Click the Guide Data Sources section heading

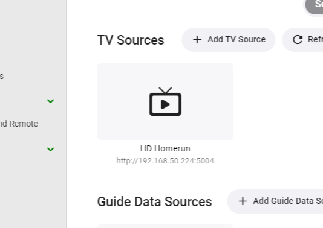[154, 201]
